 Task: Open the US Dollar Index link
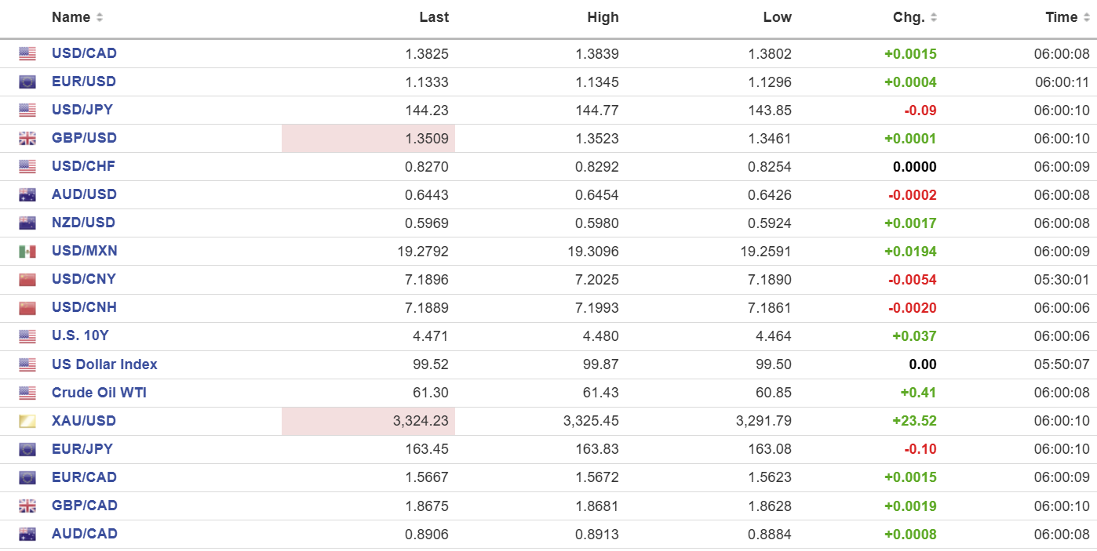point(104,364)
